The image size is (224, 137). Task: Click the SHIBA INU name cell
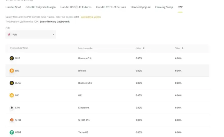pyautogui.click(x=84, y=120)
